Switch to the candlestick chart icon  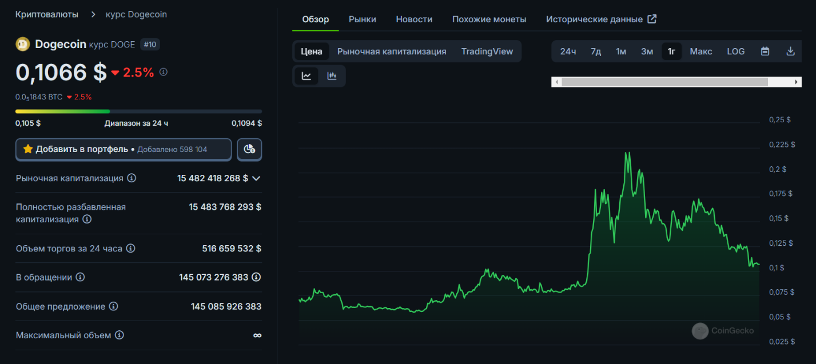tap(332, 76)
